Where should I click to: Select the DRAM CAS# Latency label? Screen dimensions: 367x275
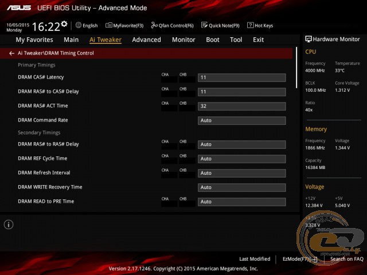coord(41,77)
